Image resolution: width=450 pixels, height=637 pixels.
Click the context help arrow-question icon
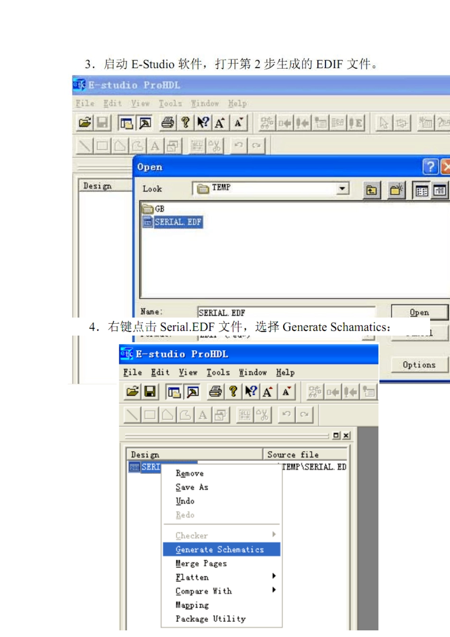click(251, 391)
